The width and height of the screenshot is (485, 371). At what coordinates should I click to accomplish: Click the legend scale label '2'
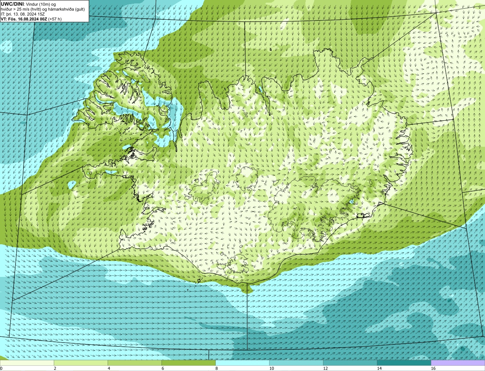[55, 368]
